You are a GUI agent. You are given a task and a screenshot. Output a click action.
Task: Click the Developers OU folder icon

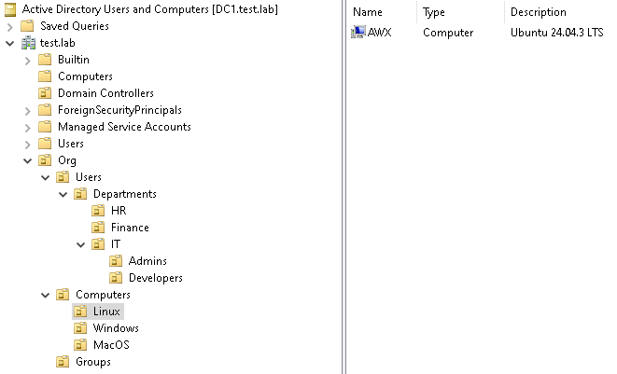pyautogui.click(x=116, y=278)
